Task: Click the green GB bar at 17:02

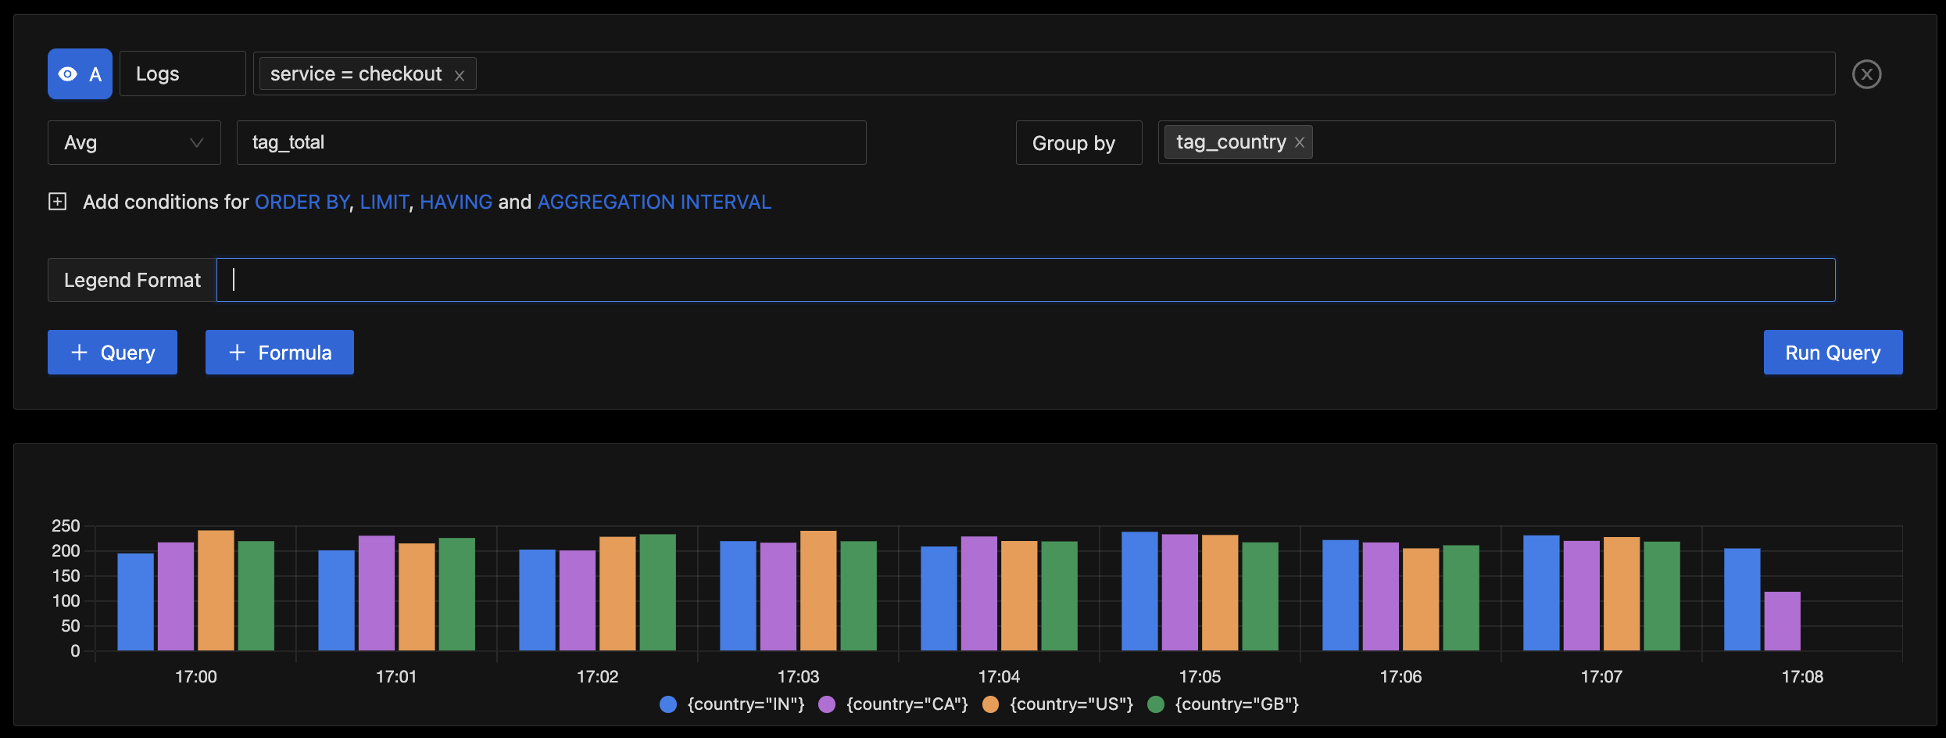Action: 658,593
